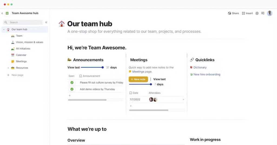The image size is (277, 145).
Task: Click the Date column header in Meetings
Action: 134,93
